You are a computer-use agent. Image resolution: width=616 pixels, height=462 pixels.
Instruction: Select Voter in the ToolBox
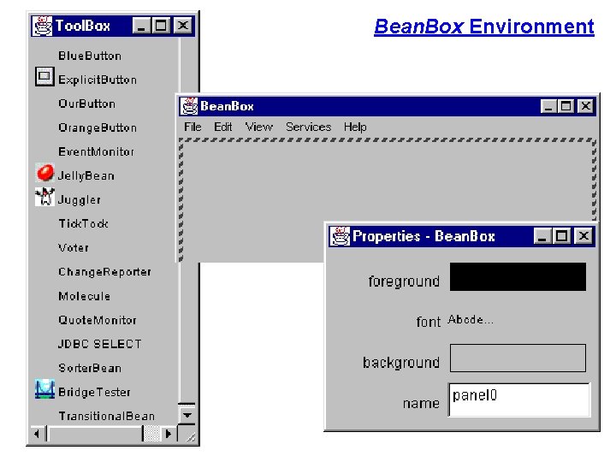[x=74, y=248]
